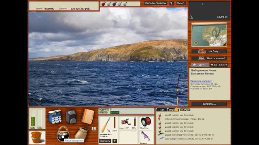Click Войти в штаб button

click(209, 58)
